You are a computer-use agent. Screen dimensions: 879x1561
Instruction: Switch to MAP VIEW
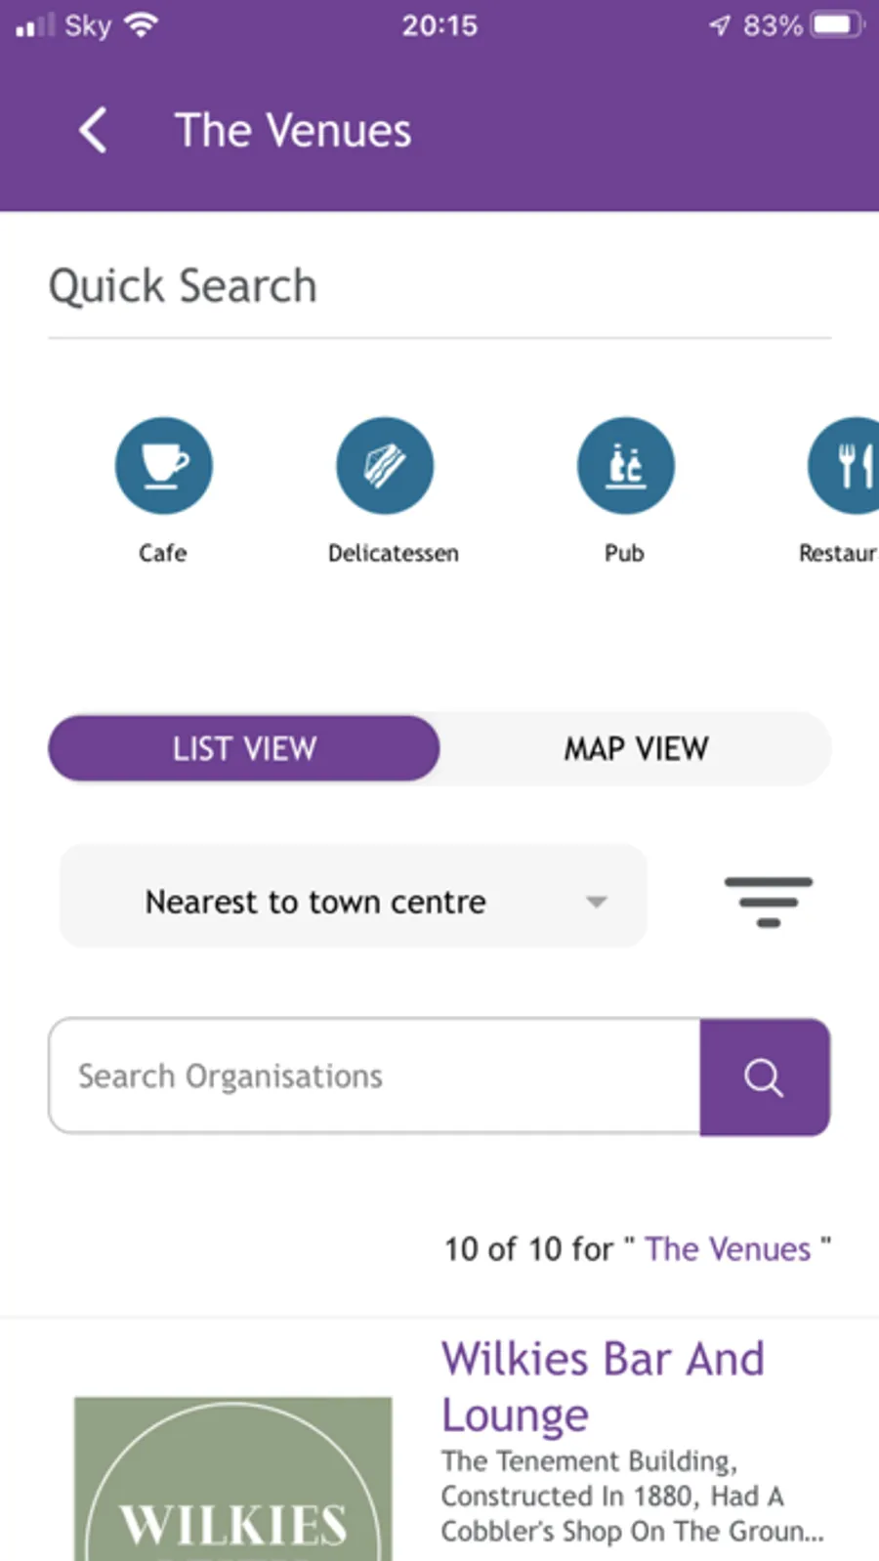point(636,748)
